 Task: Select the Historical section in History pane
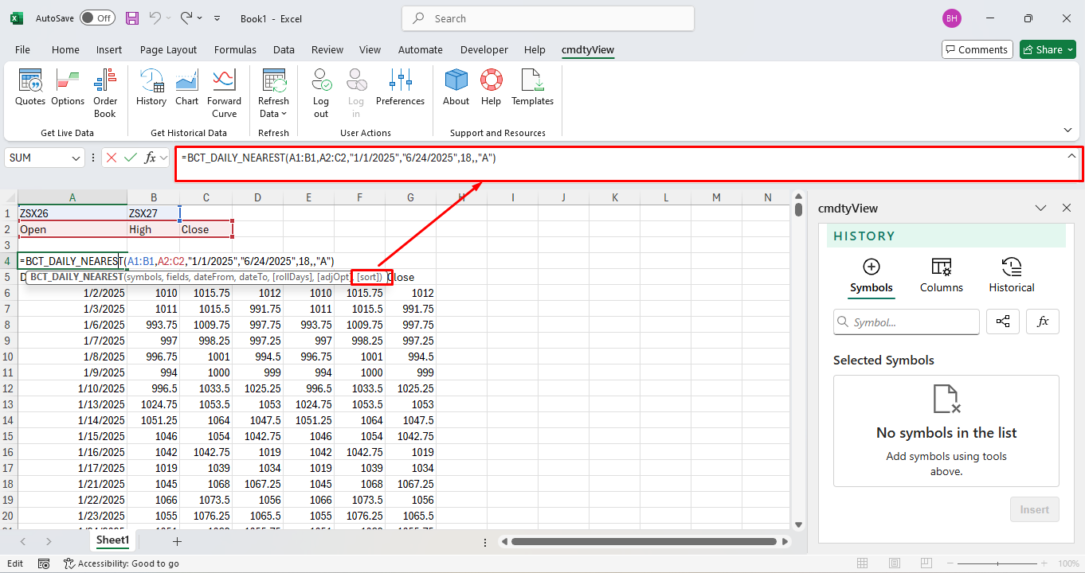(1012, 276)
